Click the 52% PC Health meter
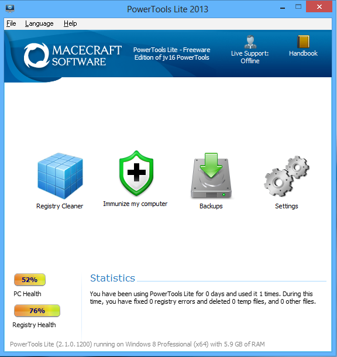 [30, 280]
